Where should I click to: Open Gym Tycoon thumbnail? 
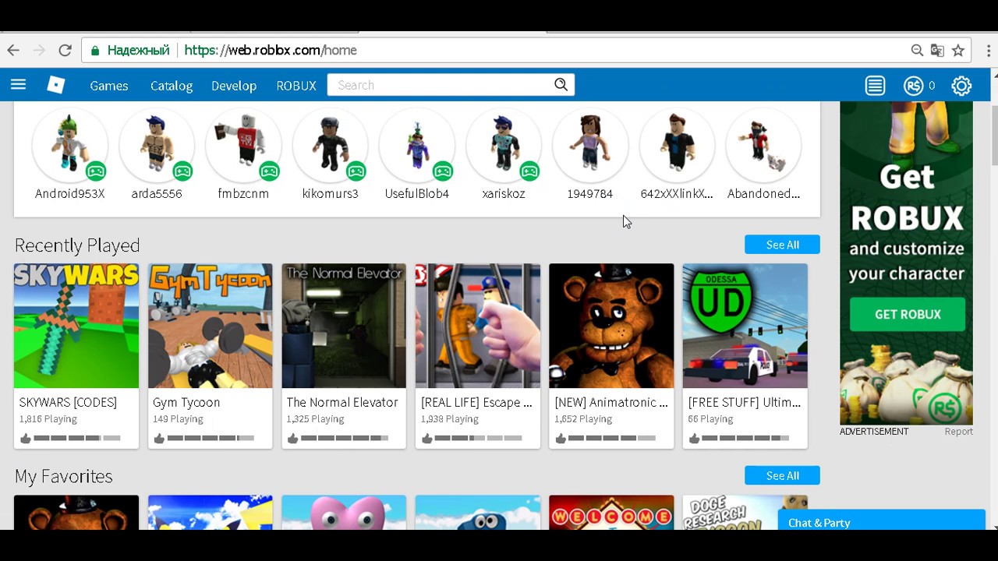pyautogui.click(x=211, y=326)
